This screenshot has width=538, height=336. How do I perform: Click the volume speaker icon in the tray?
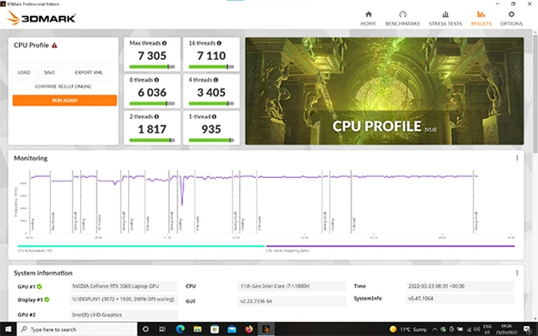pyautogui.click(x=477, y=329)
